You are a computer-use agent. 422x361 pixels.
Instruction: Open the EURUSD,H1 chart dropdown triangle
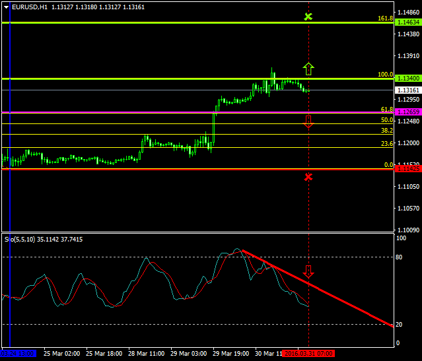[5, 7]
